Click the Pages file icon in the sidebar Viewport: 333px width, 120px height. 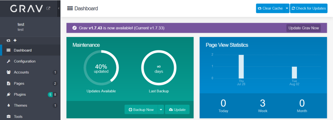click(9, 83)
